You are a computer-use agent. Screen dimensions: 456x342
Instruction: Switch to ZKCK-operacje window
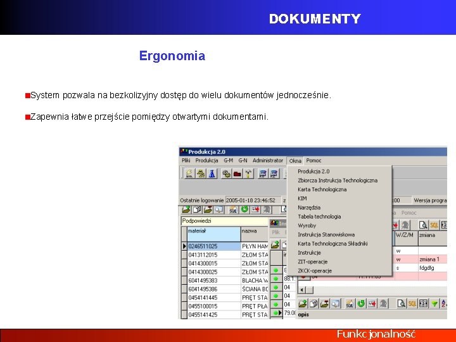315,270
